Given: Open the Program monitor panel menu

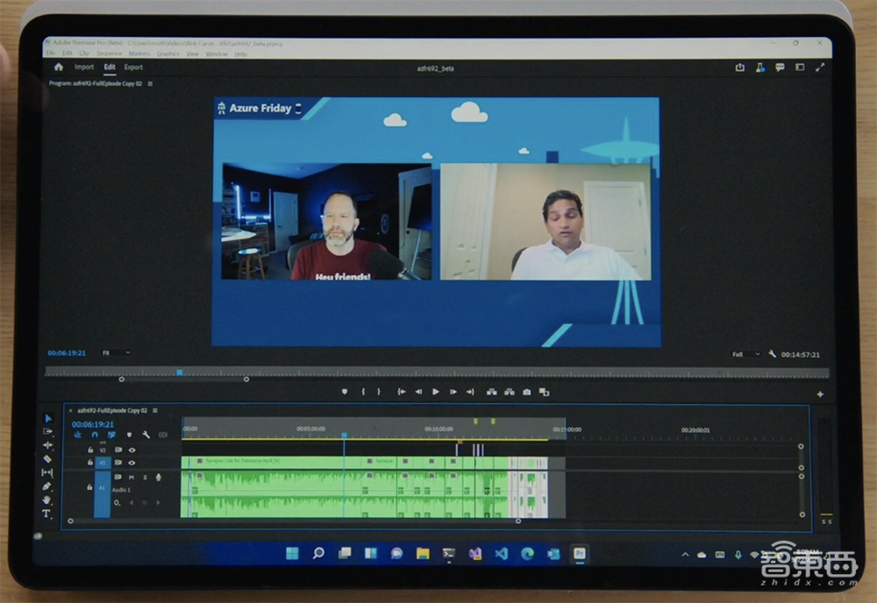Looking at the screenshot, I should coord(151,83).
